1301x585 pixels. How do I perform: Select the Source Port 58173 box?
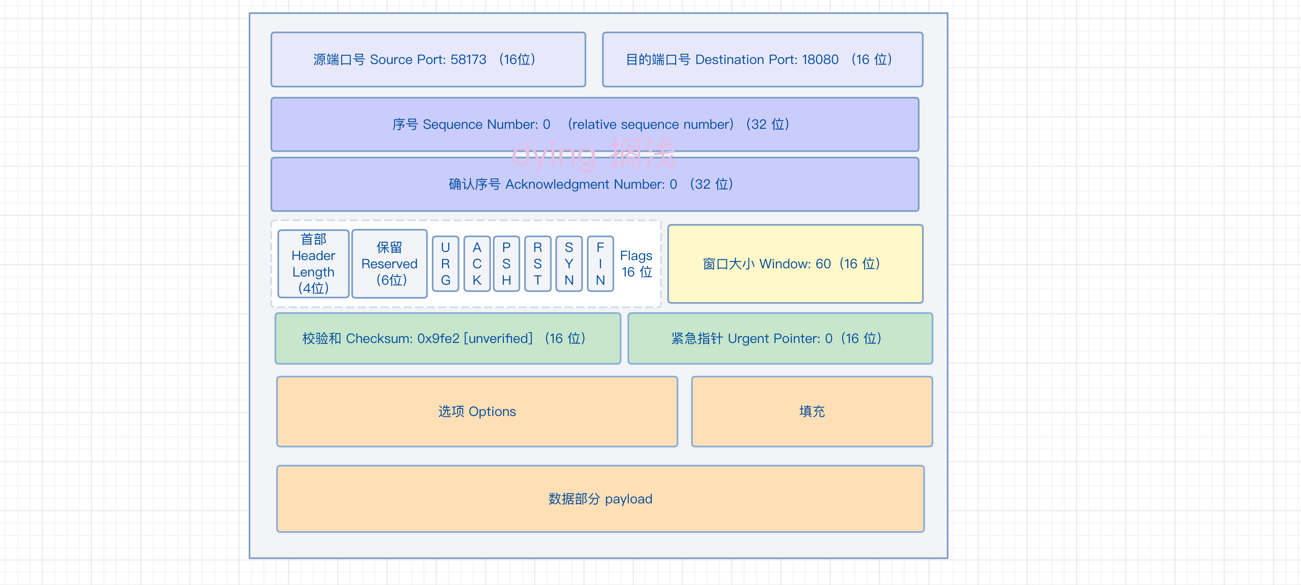pos(428,59)
